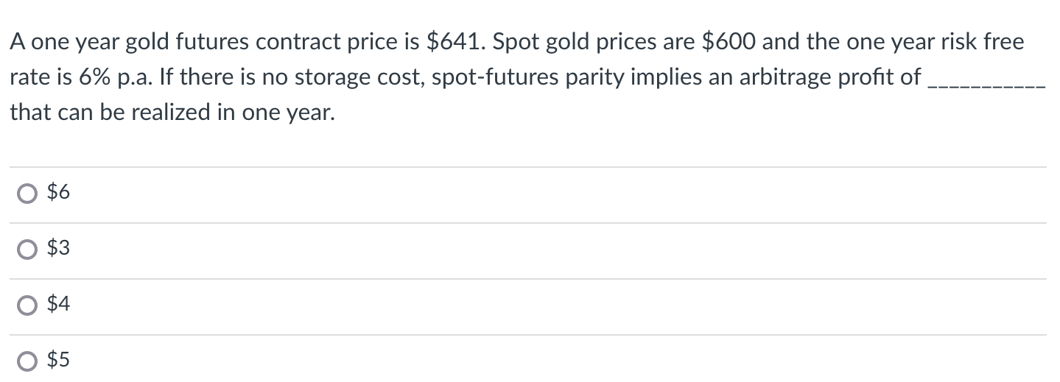Choose the $3 radio button option
Image resolution: width=1060 pixels, height=382 pixels.
pyautogui.click(x=28, y=250)
